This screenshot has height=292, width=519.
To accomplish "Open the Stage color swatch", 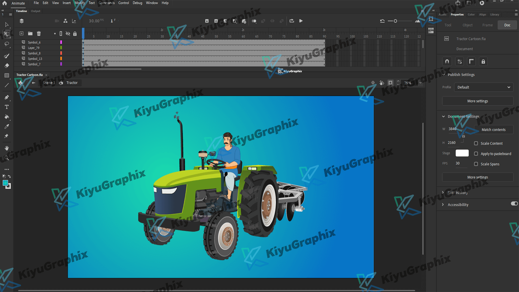I will 462,153.
